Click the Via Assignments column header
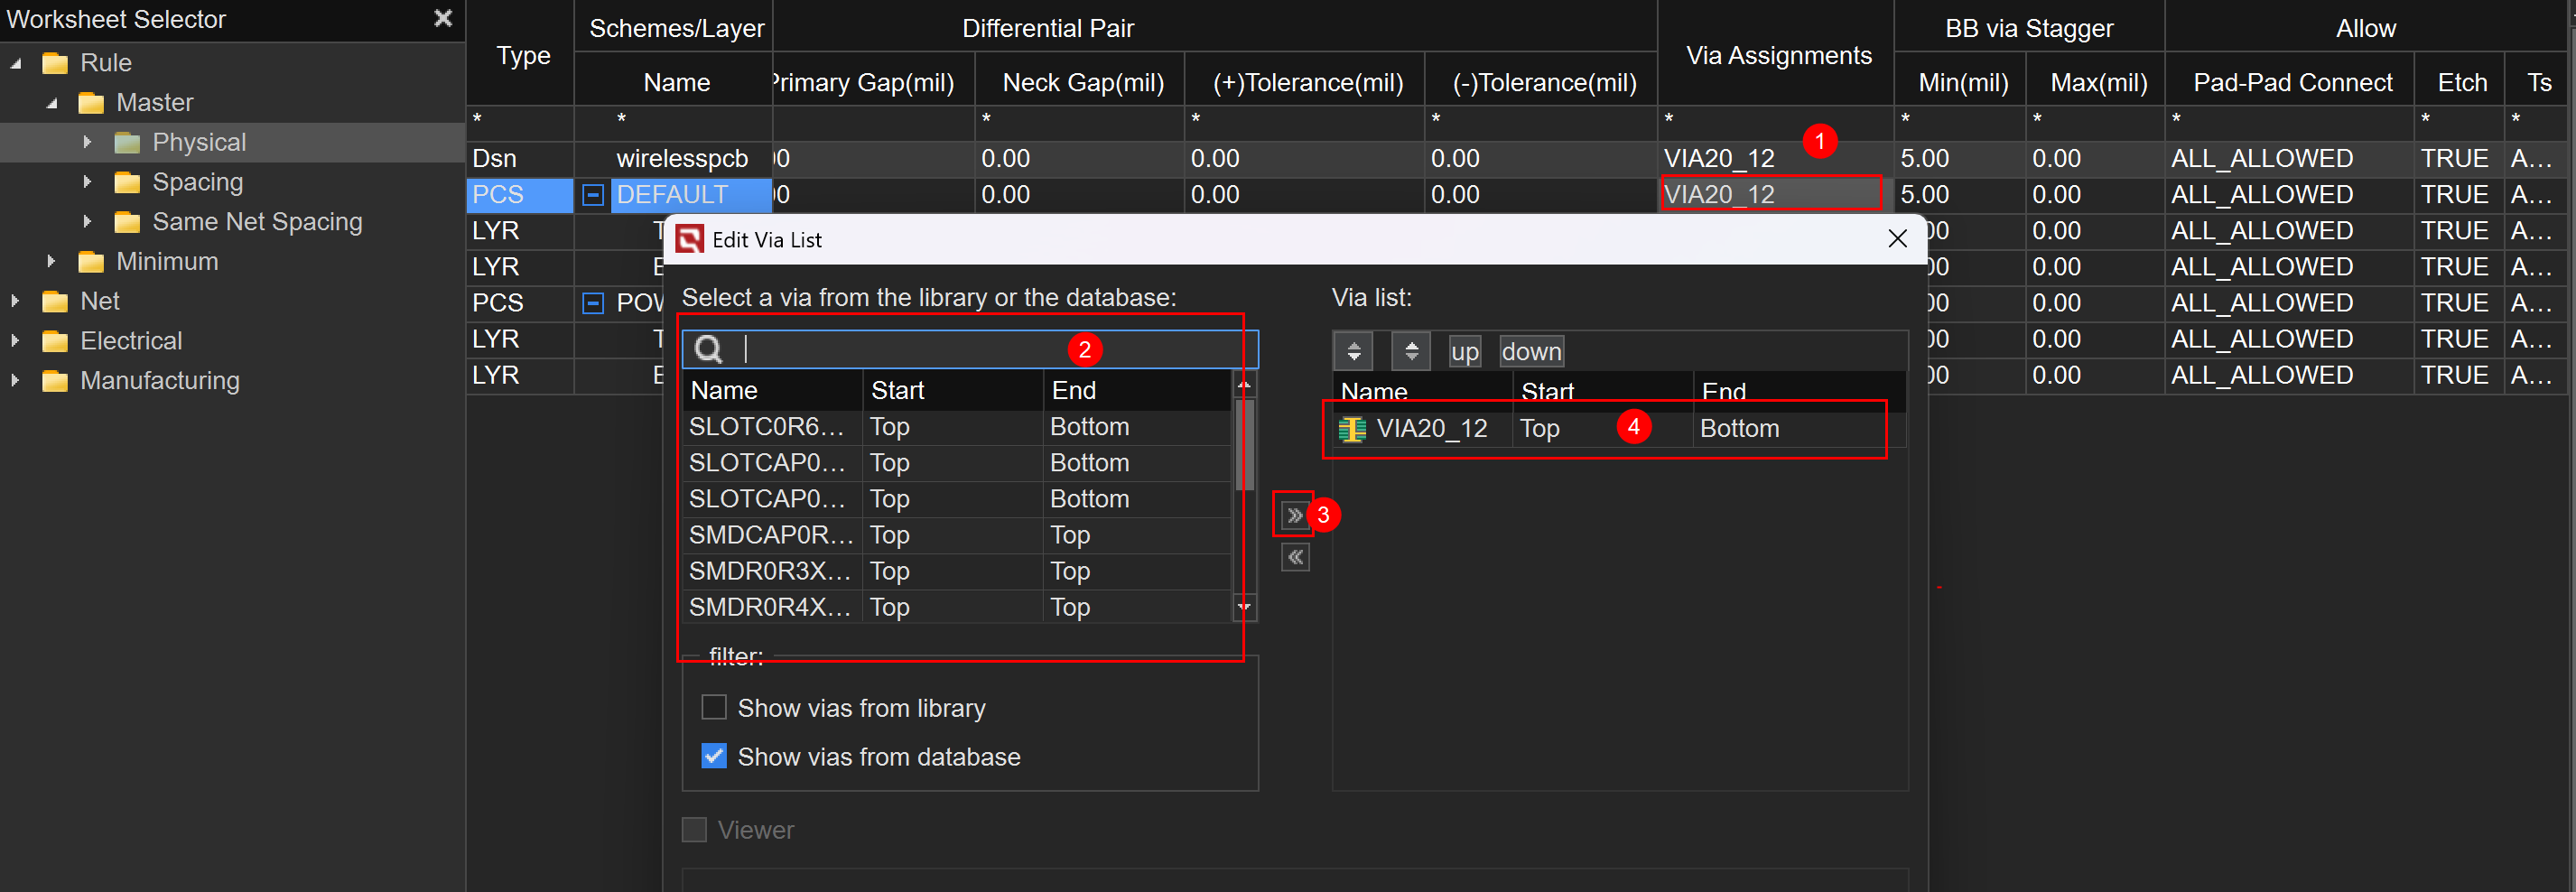Screen dimensions: 2576x892 click(1778, 56)
